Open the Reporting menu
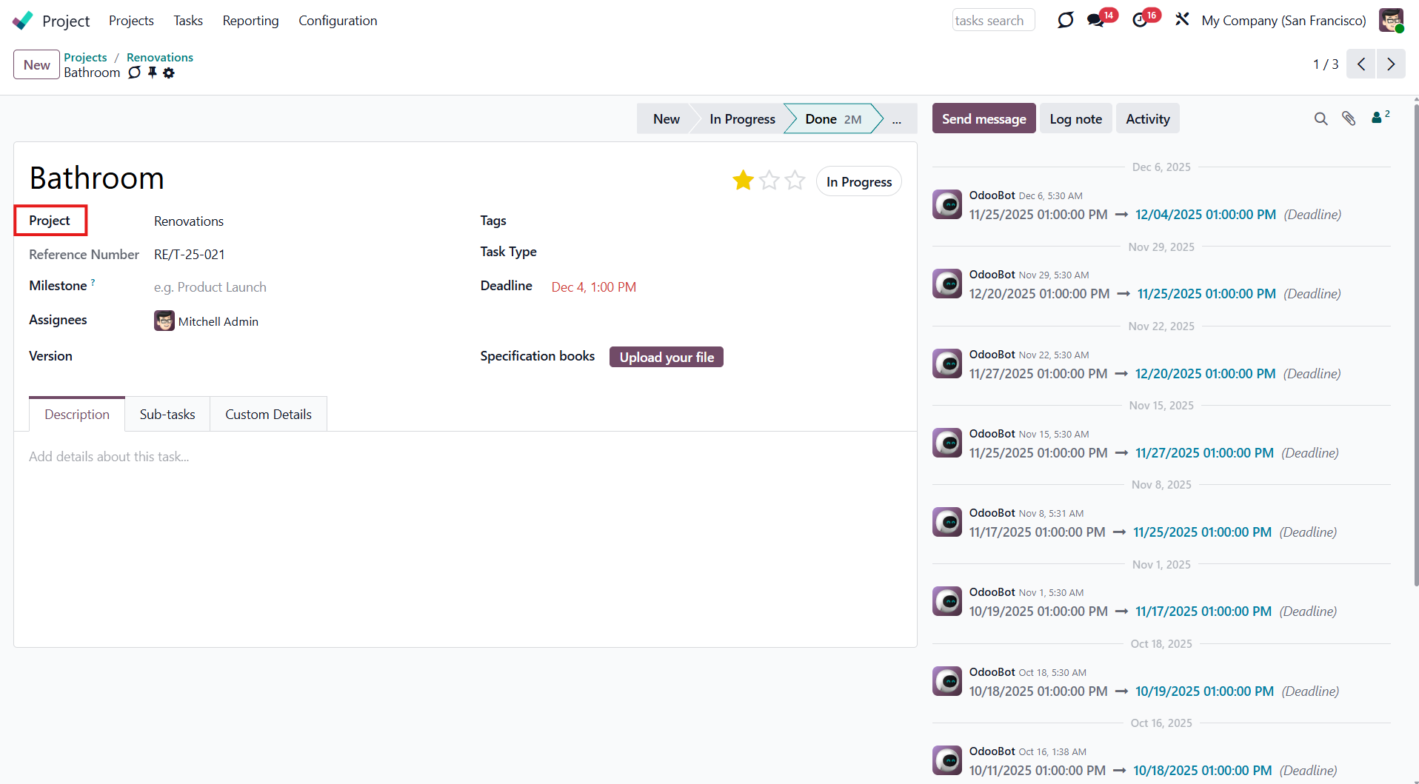 coord(250,21)
